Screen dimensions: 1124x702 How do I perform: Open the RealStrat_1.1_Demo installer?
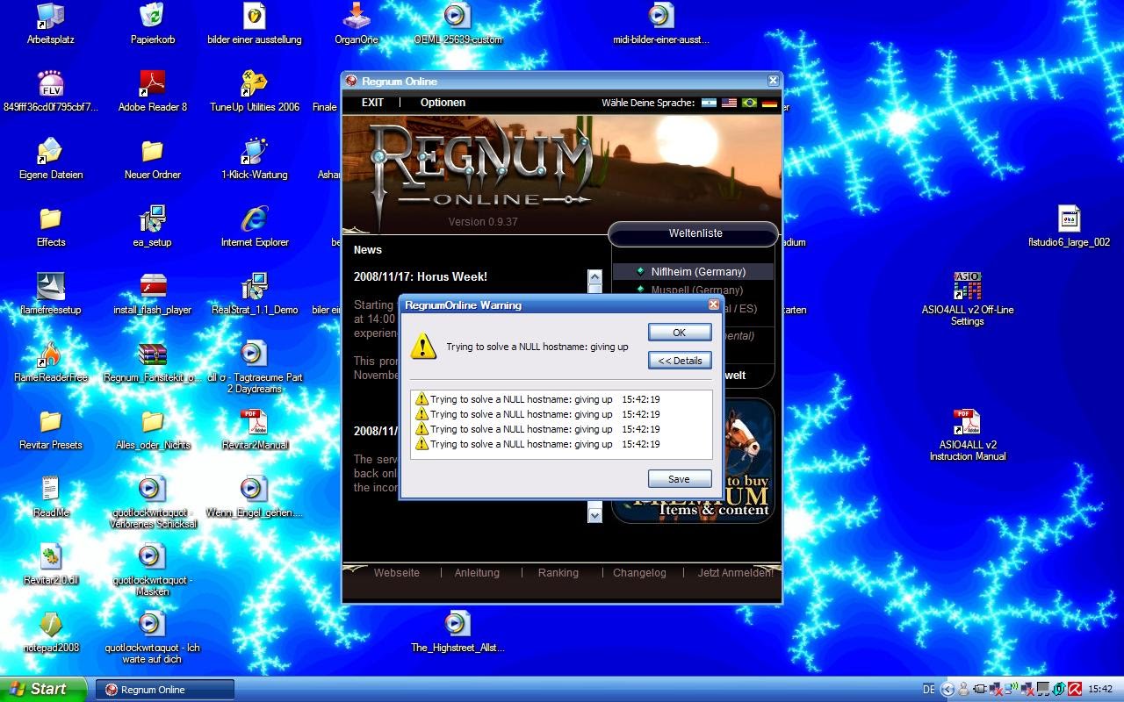tap(255, 296)
